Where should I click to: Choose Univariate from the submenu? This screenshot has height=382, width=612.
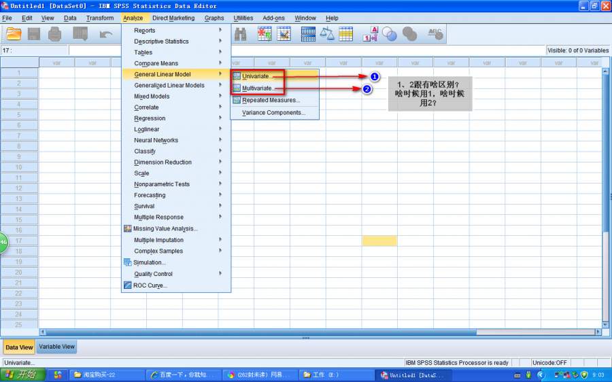(x=275, y=76)
